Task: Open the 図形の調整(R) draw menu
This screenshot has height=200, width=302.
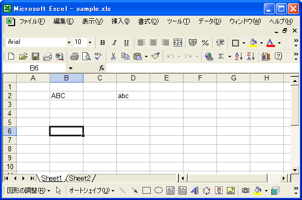Action: click(29, 191)
